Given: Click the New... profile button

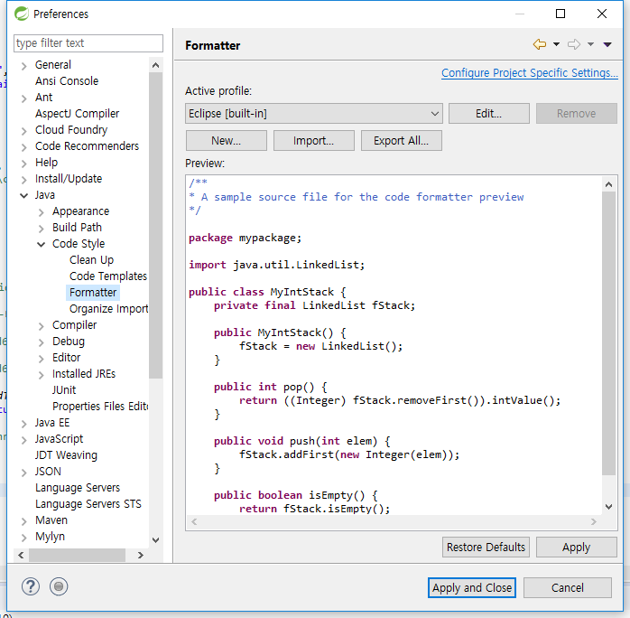Looking at the screenshot, I should click(227, 141).
